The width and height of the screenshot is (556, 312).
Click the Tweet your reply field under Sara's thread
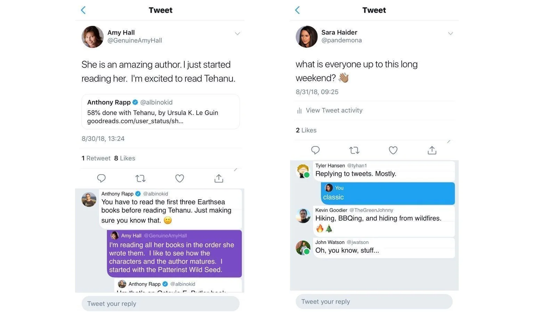374,302
